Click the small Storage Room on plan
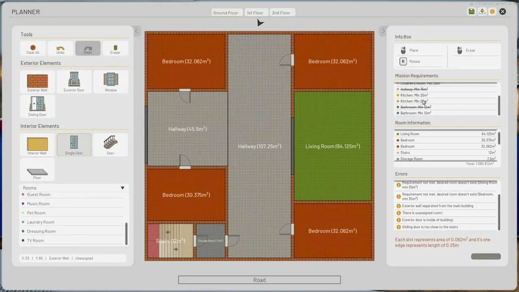Image resolution: width=519 pixels, height=292 pixels. pos(210,241)
